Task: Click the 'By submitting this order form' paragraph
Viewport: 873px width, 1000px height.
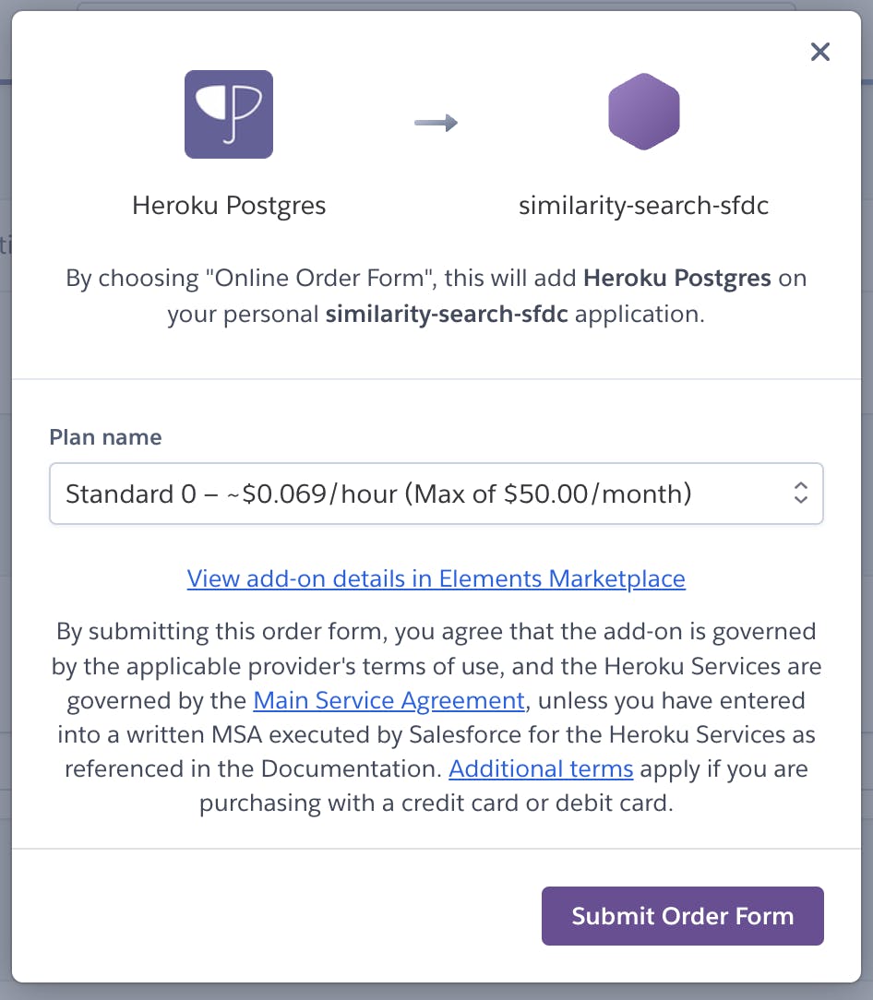Action: pos(436,717)
